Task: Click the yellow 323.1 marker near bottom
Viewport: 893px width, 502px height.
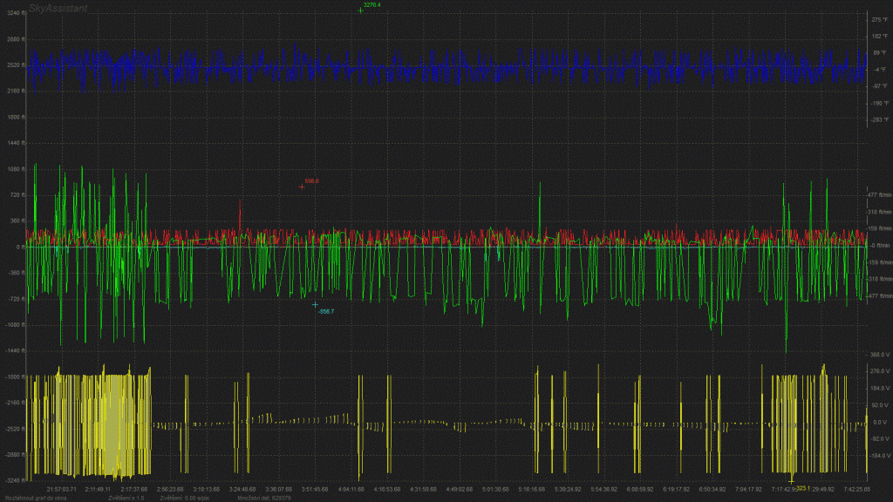Action: pos(791,481)
